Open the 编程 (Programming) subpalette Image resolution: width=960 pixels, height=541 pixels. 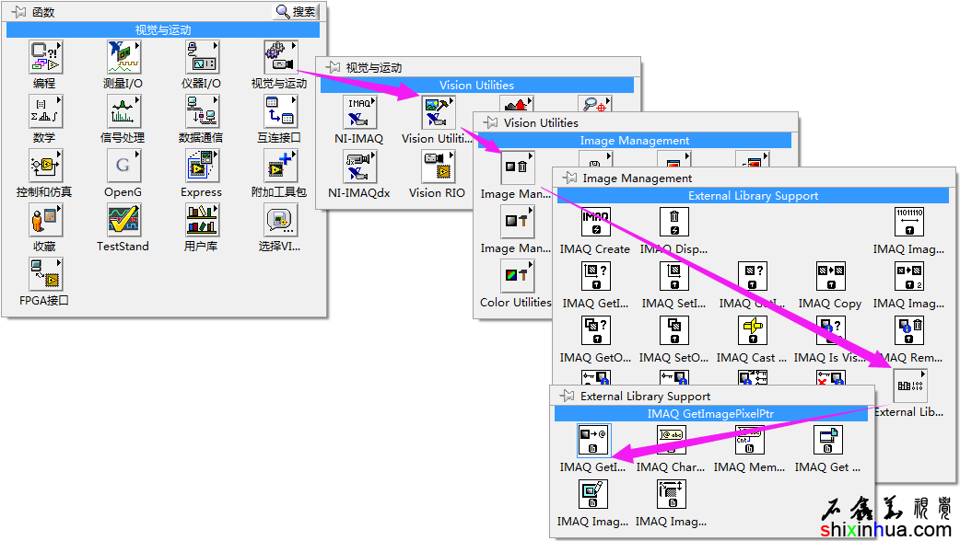tap(45, 57)
